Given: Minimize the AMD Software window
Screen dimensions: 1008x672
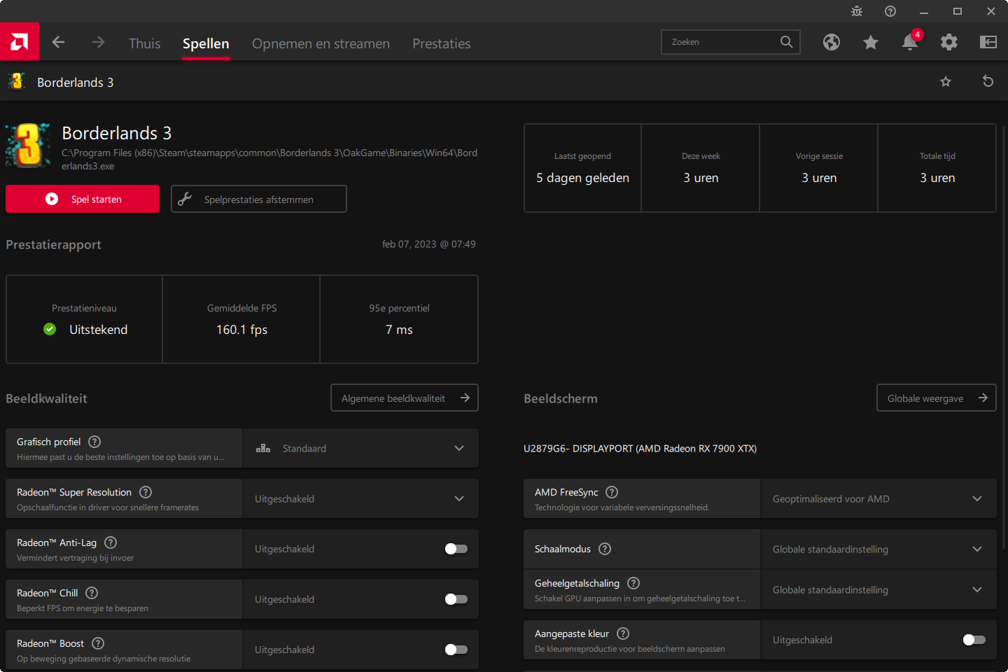Looking at the screenshot, I should coord(924,11).
